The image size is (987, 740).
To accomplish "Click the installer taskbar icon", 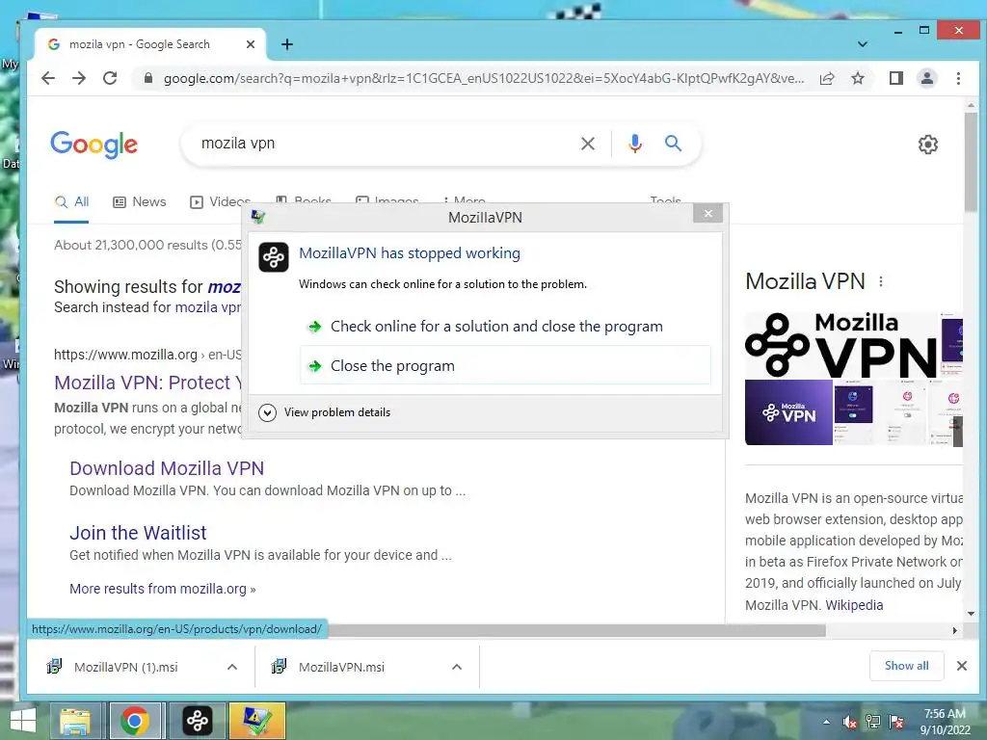I will (x=256, y=721).
